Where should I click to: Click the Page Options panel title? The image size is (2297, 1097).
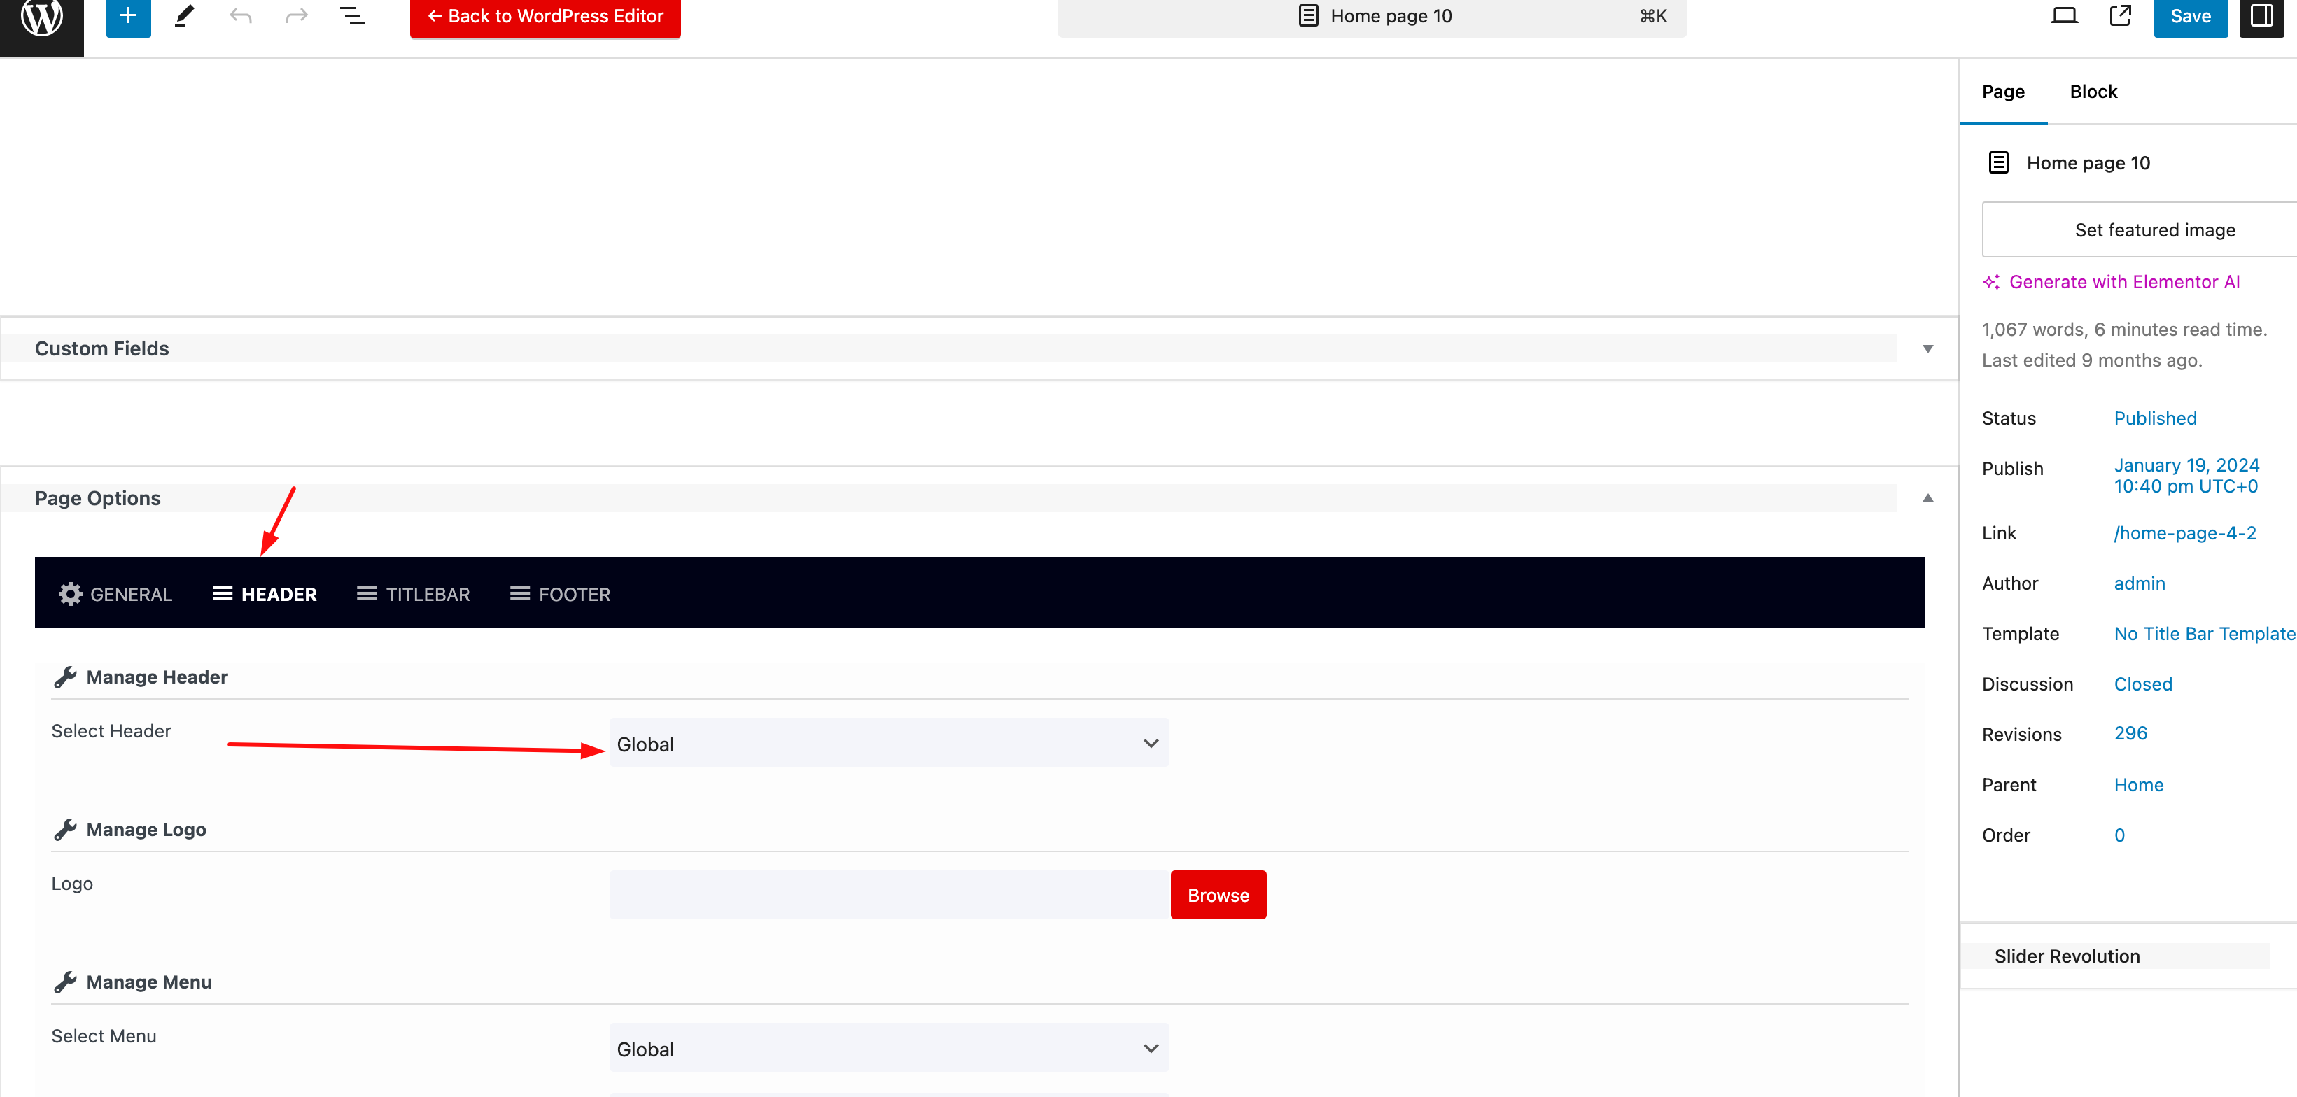coord(98,498)
